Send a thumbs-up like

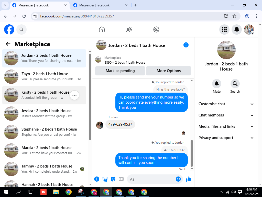189,179
